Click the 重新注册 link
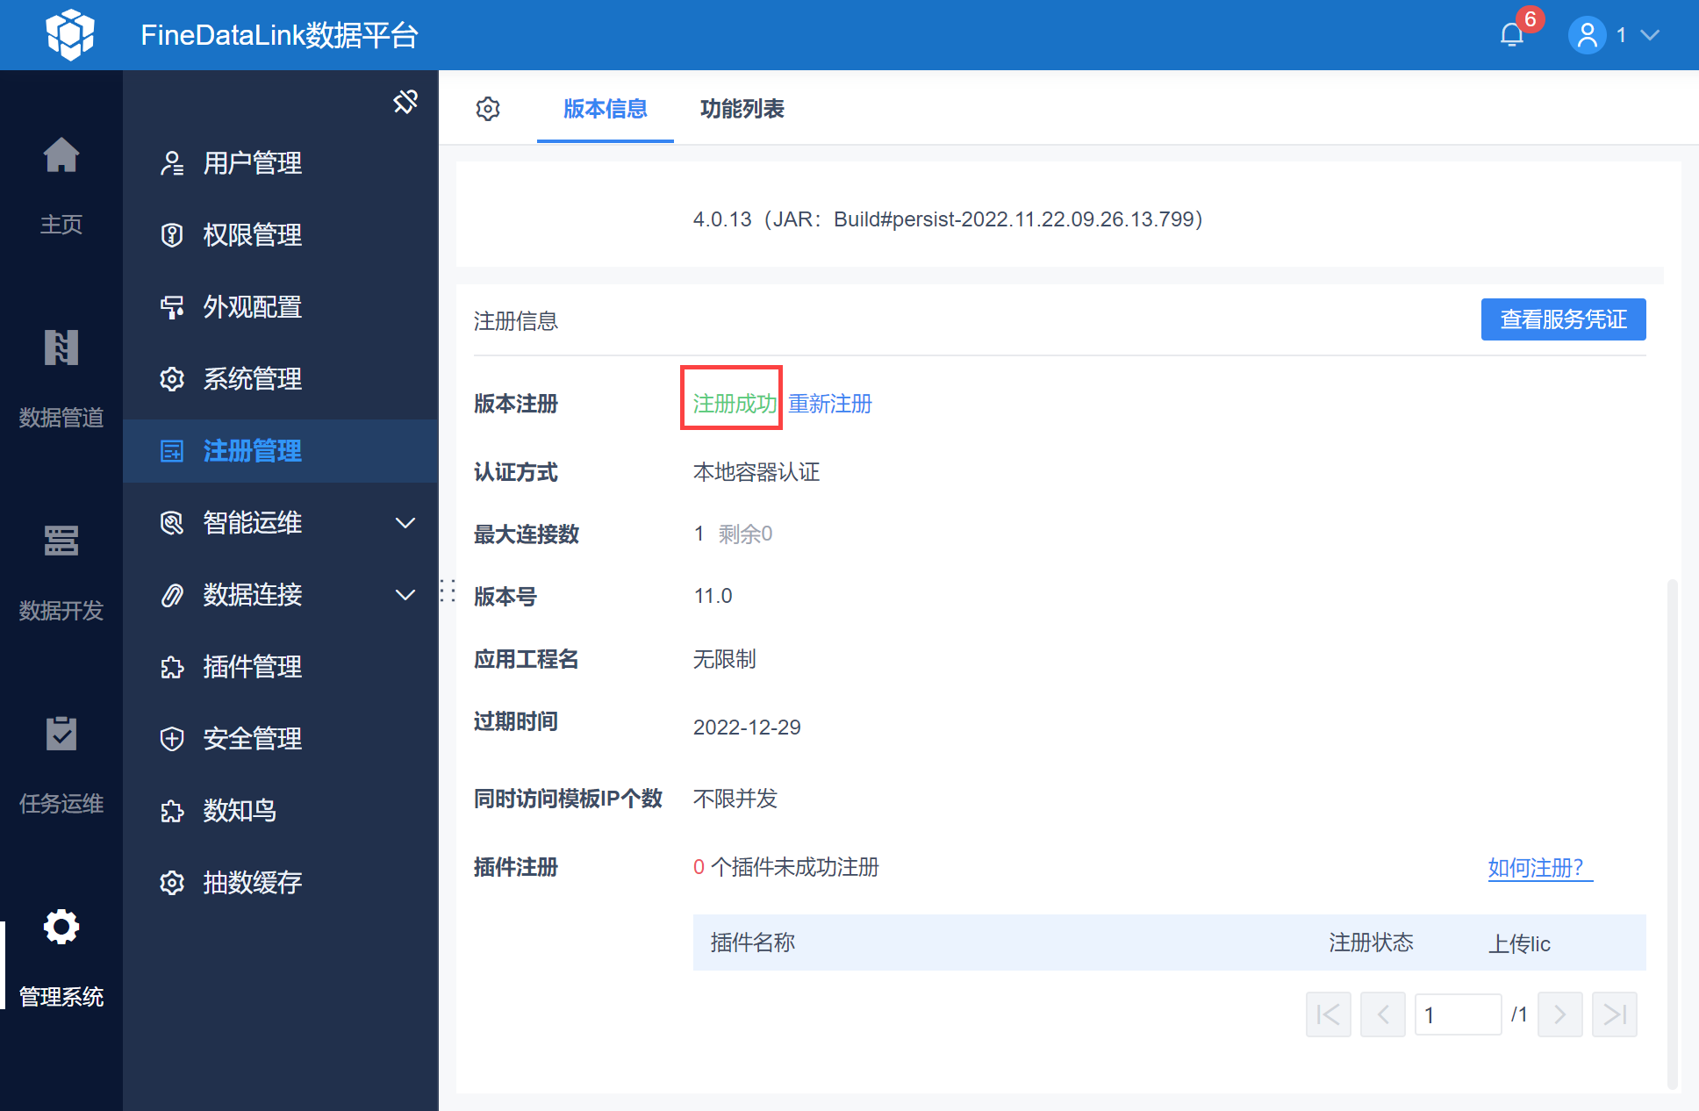This screenshot has width=1699, height=1111. pyautogui.click(x=830, y=404)
